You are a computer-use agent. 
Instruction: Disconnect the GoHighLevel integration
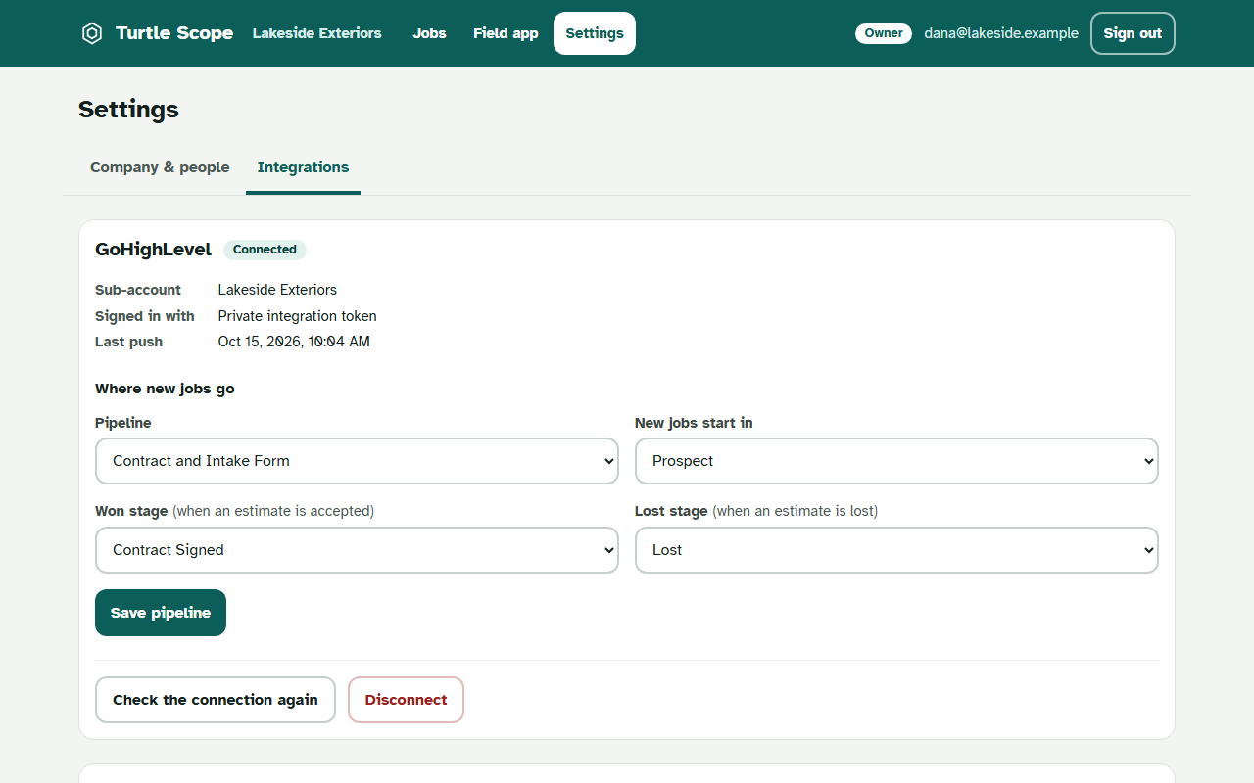click(406, 700)
